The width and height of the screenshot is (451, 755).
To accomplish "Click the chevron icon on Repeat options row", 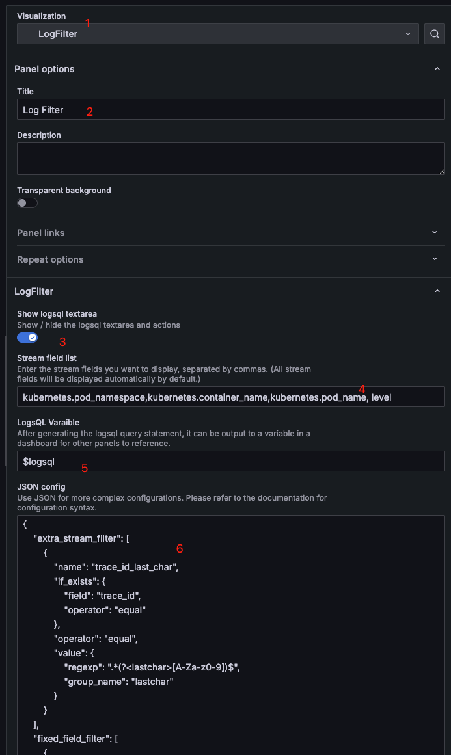I will (435, 259).
